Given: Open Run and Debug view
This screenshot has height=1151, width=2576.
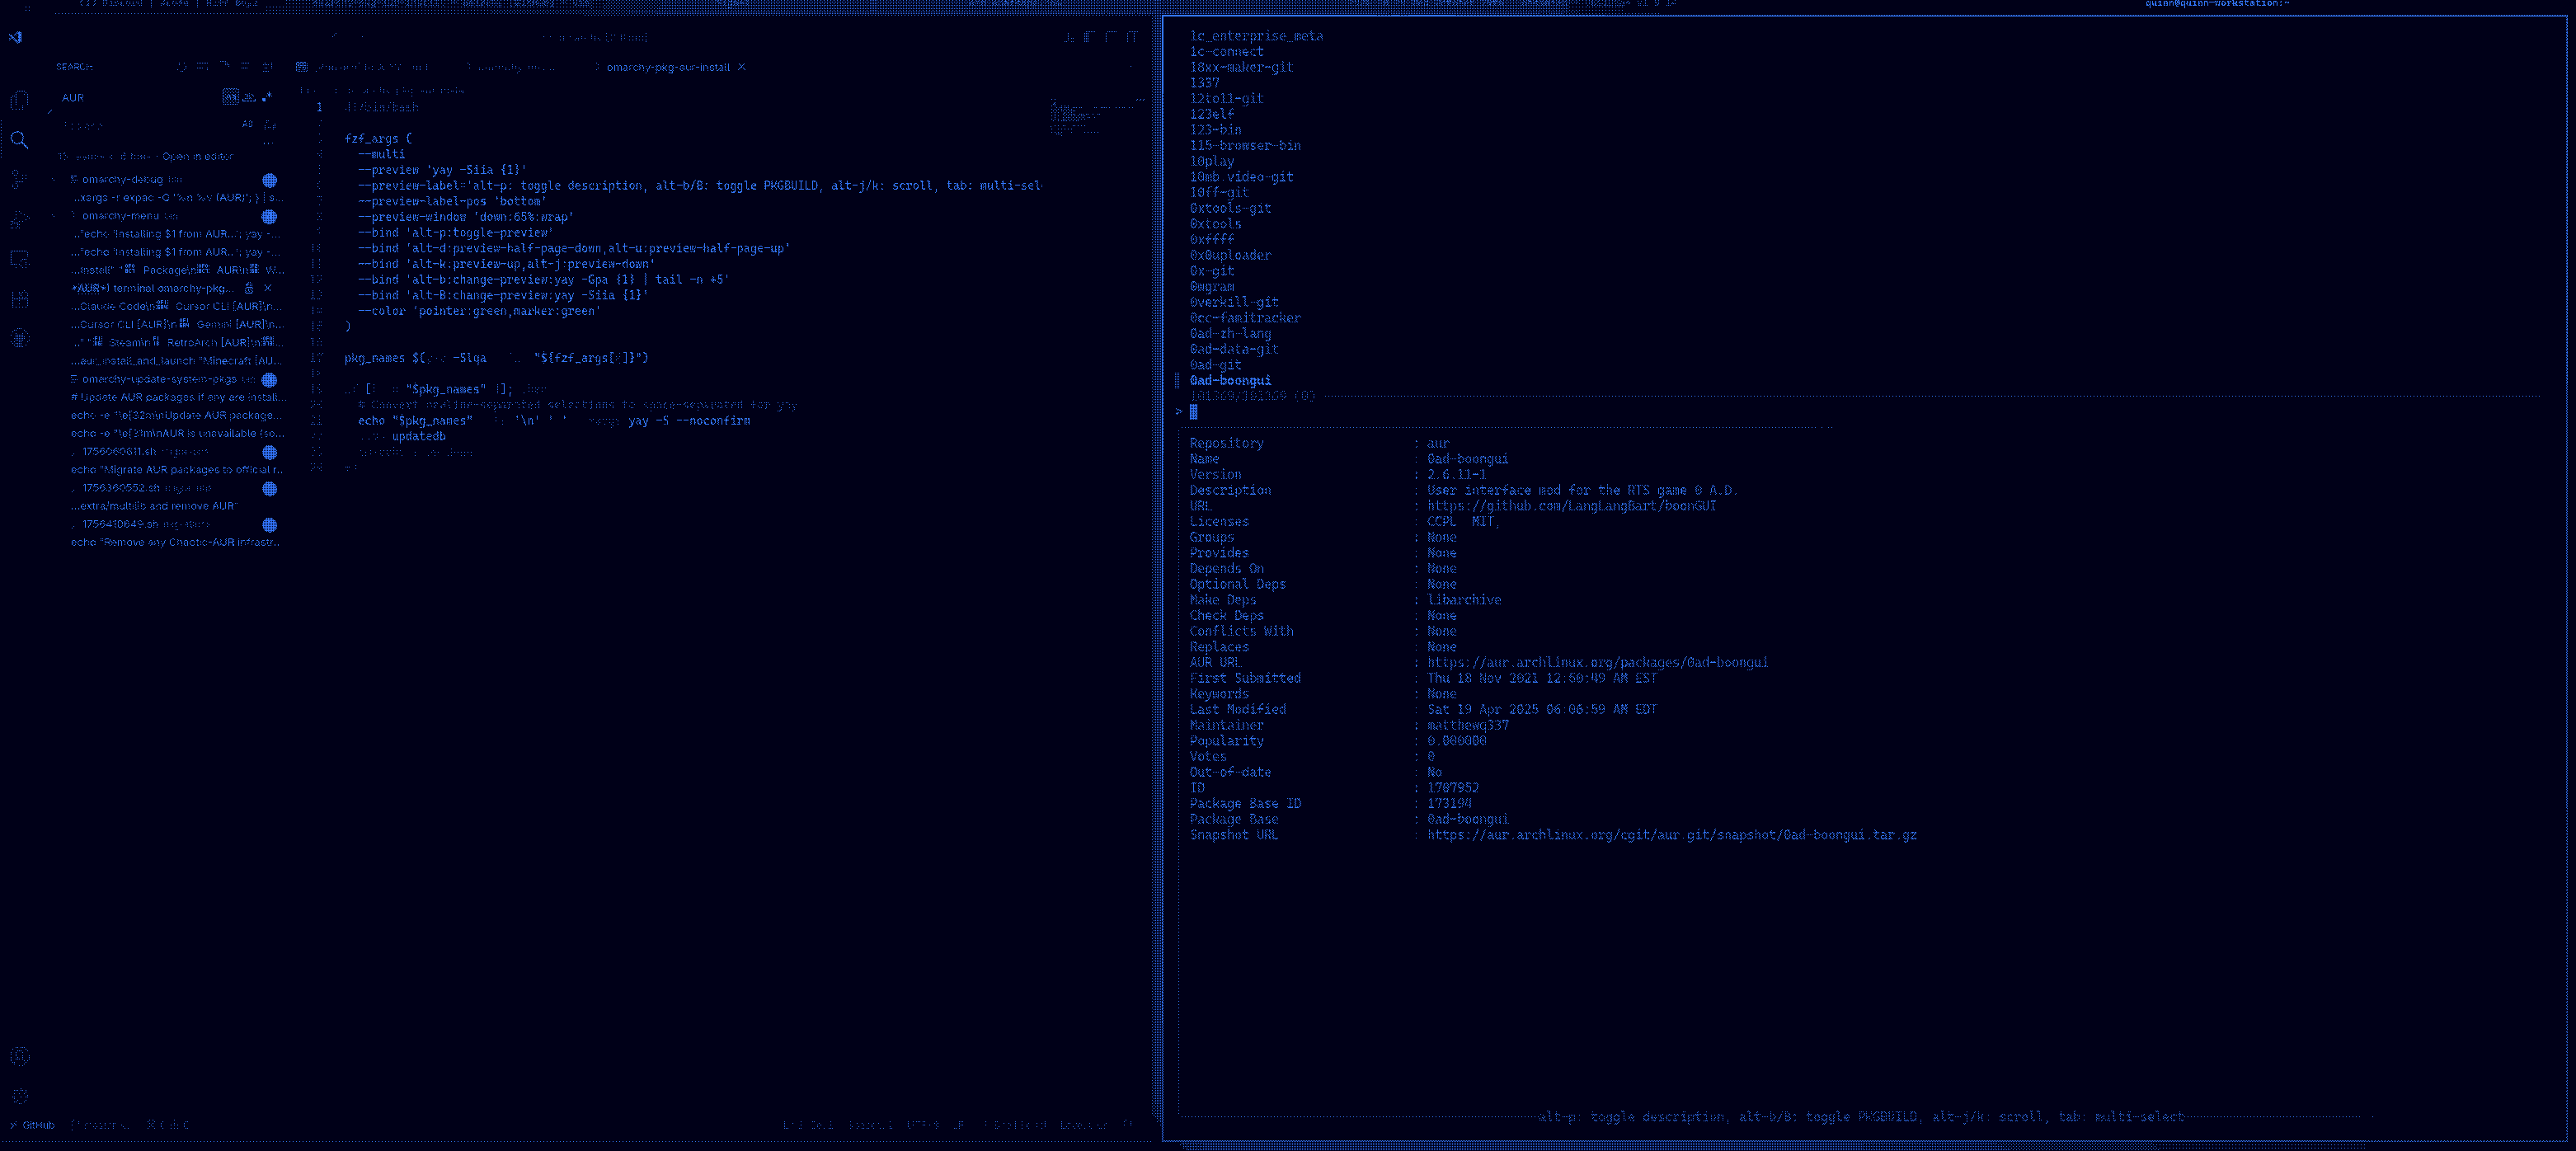Looking at the screenshot, I should click(19, 219).
